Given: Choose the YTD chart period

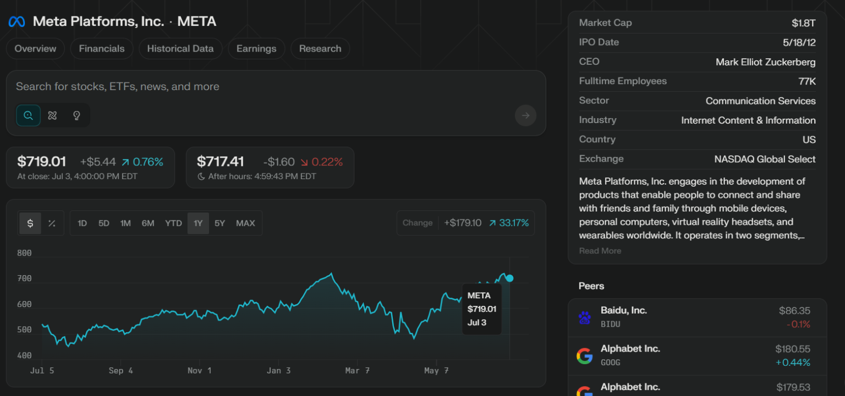Looking at the screenshot, I should (x=173, y=223).
